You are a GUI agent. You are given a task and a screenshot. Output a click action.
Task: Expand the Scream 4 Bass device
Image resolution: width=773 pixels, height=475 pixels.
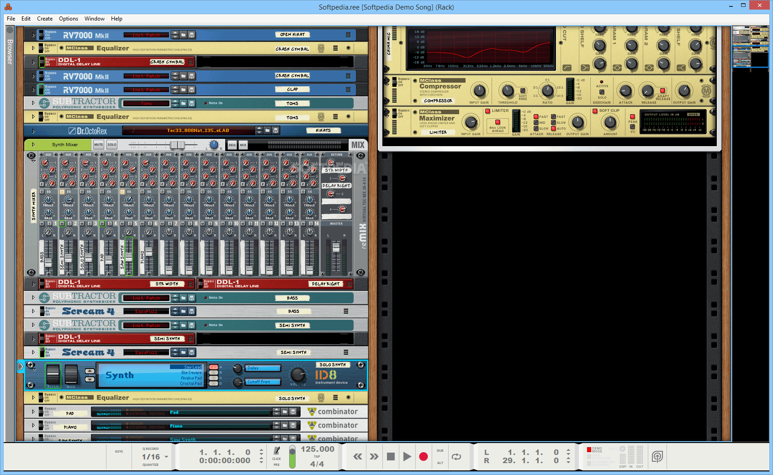pyautogui.click(x=33, y=311)
